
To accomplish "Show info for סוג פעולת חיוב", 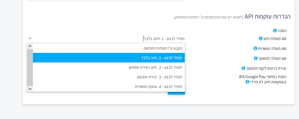I will (x=260, y=39).
